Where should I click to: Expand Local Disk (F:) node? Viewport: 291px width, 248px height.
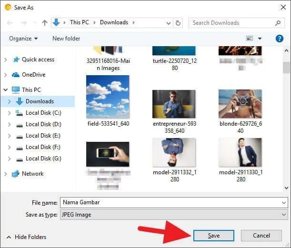pyautogui.click(x=9, y=147)
